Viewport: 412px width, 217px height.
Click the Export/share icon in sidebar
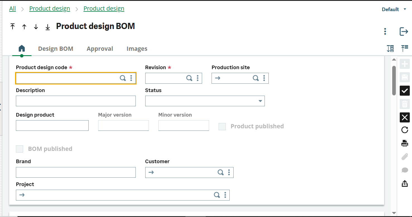(x=405, y=183)
